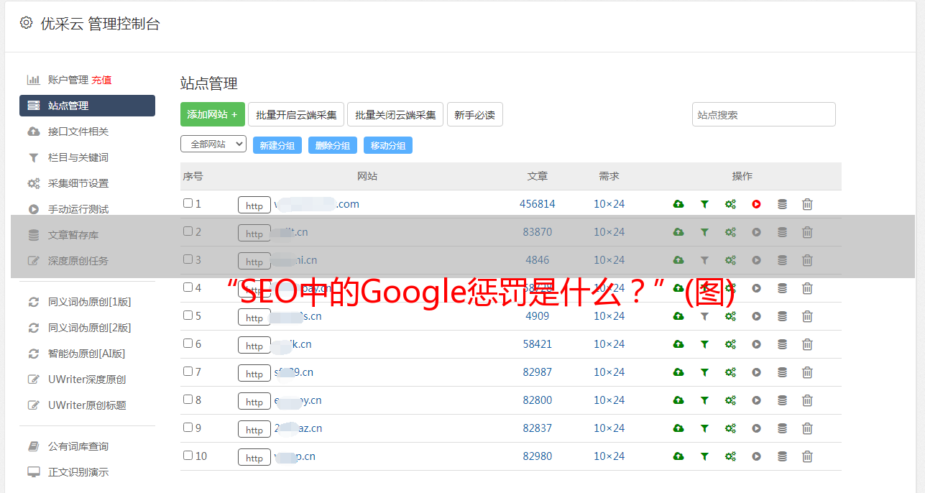The image size is (925, 493).
Task: Open 智能伪原创[AI版] sidebar item
Action: (87, 354)
